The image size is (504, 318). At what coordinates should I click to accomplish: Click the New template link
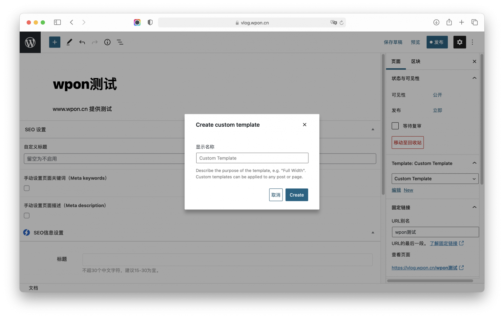click(x=409, y=190)
